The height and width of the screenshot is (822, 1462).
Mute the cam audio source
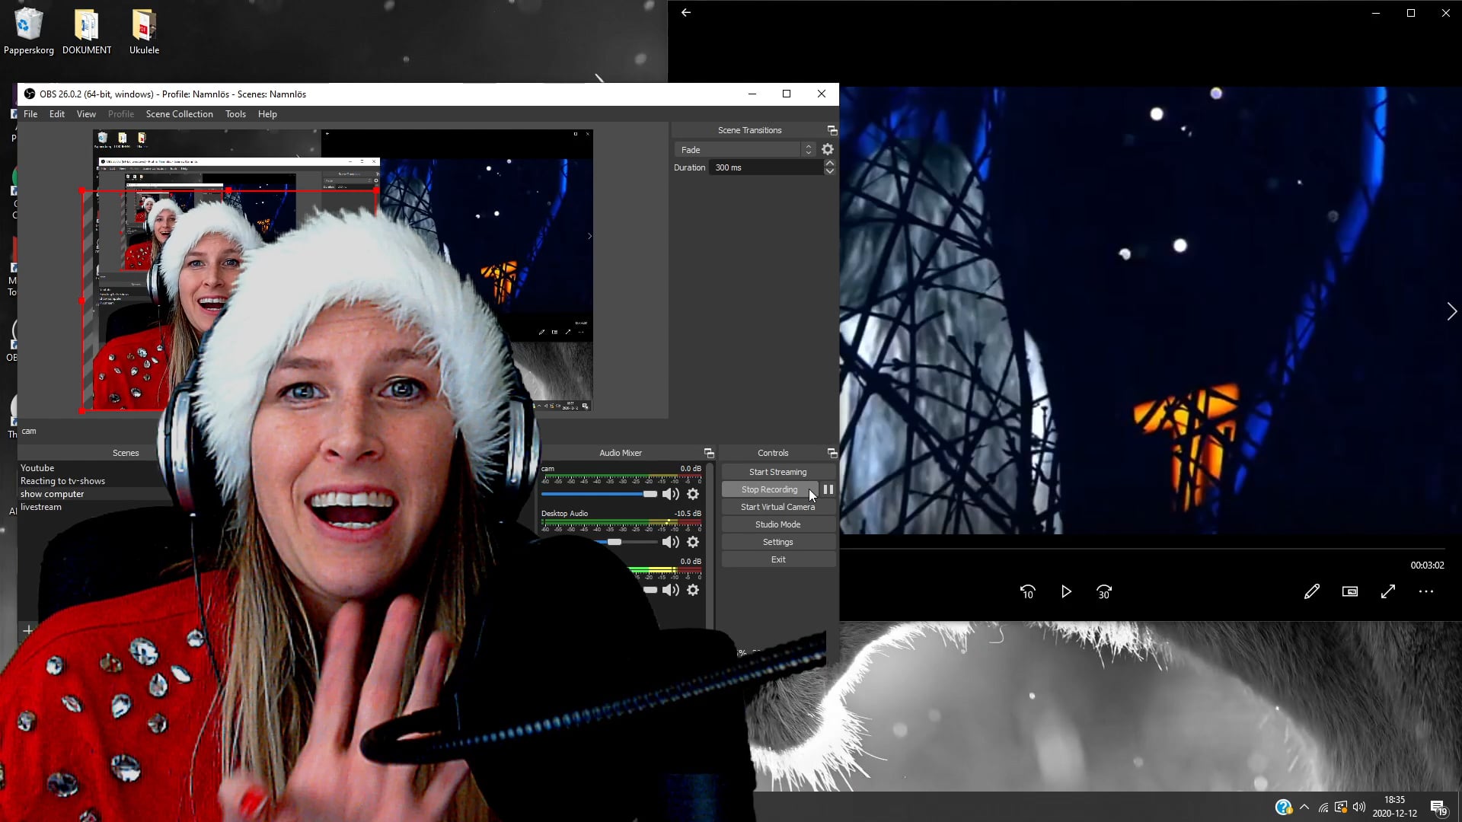click(670, 494)
